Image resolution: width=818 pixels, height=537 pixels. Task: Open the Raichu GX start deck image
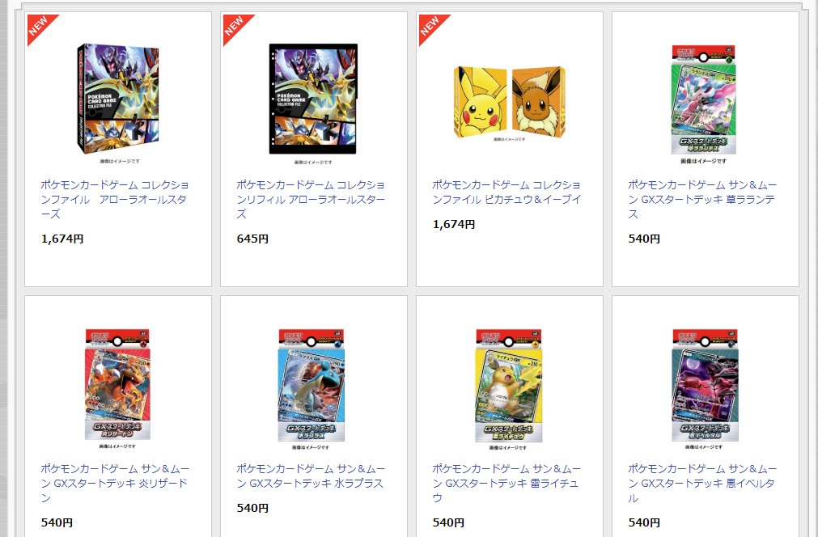point(509,385)
